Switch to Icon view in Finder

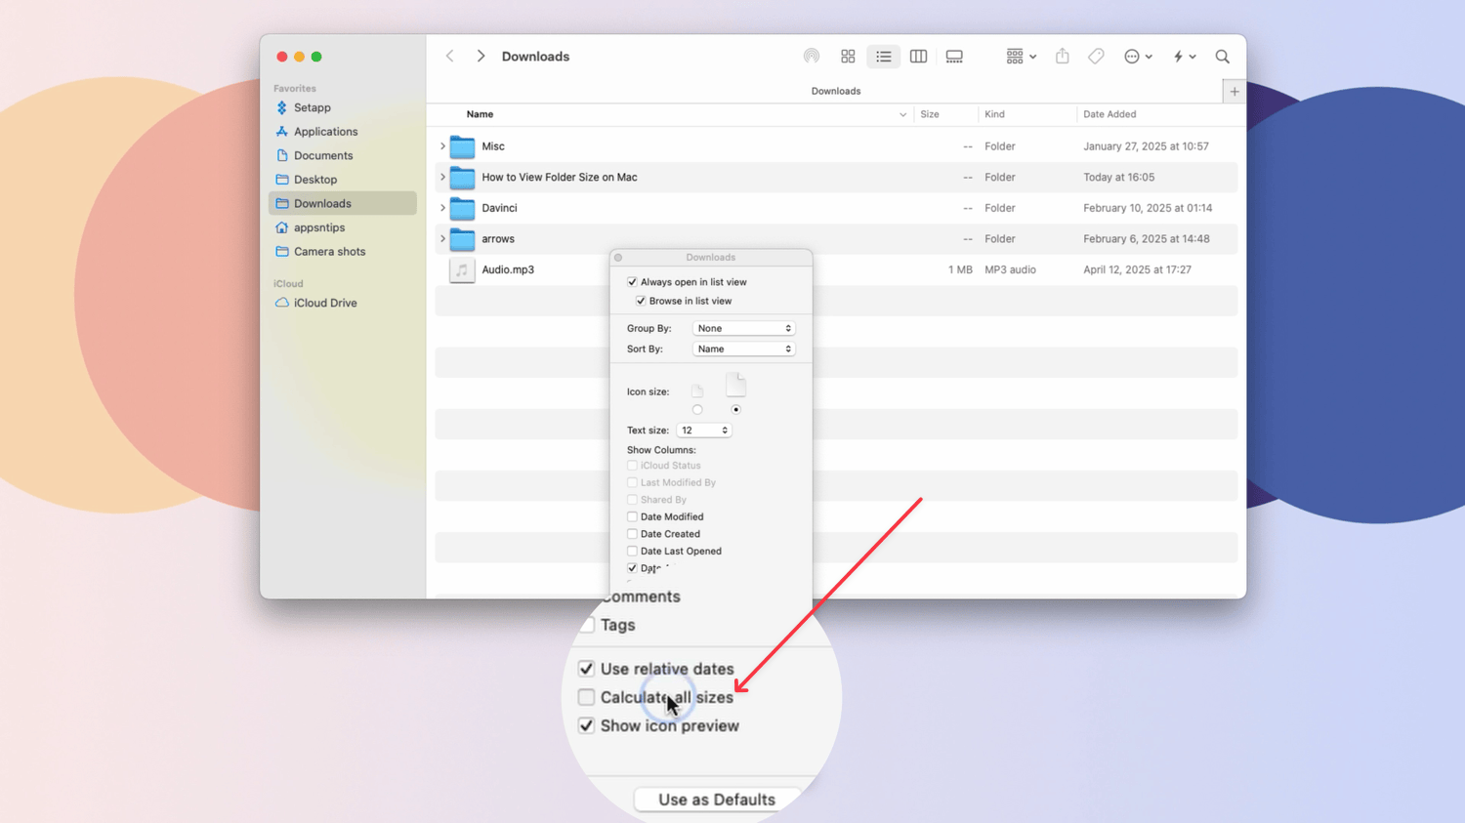848,56
